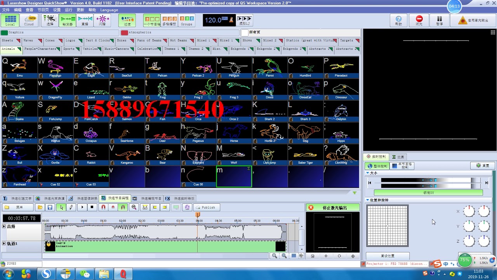Collapse the 大小 size section
The image size is (497, 280).
(368, 173)
